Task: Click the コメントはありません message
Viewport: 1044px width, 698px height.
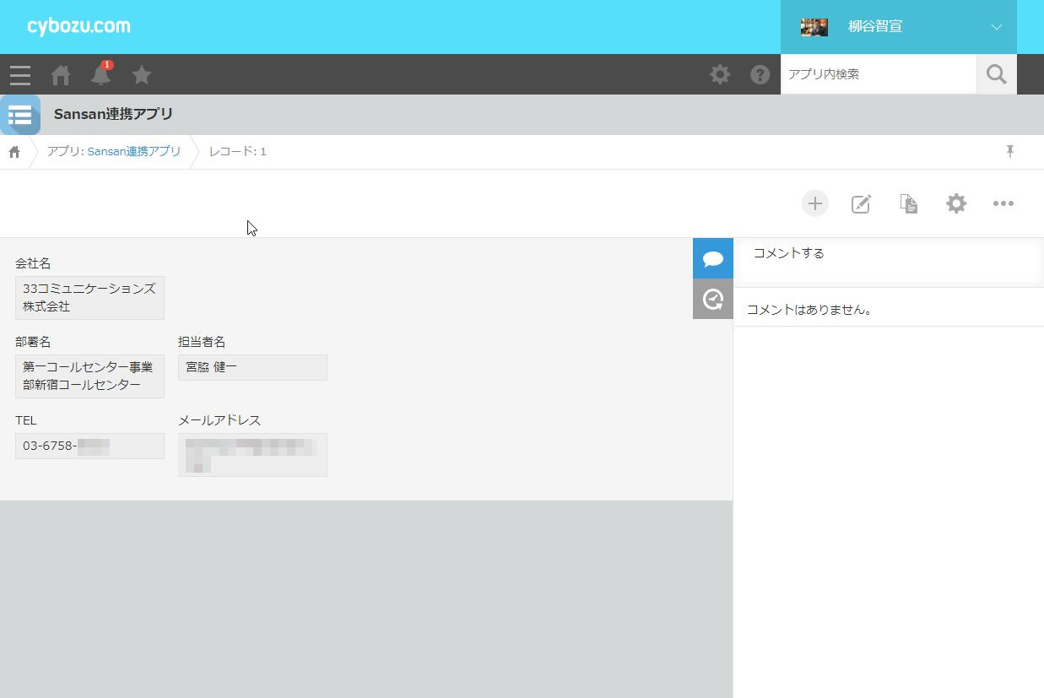Action: (809, 310)
